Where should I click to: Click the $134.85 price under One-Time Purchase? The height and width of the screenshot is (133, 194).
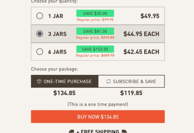pyautogui.click(x=65, y=93)
